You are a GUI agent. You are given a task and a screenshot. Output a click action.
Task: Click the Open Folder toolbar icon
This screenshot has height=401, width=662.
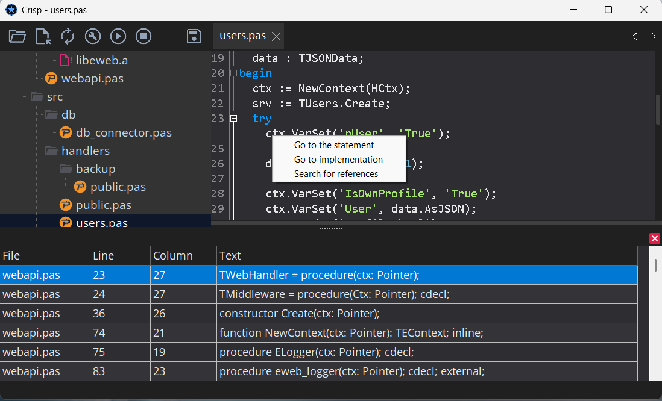coord(17,36)
